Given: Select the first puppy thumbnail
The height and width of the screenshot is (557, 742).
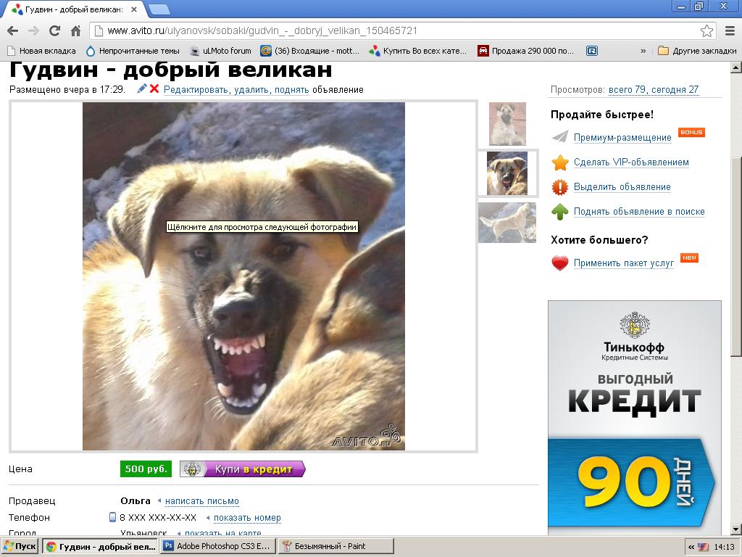Looking at the screenshot, I should pos(507,123).
